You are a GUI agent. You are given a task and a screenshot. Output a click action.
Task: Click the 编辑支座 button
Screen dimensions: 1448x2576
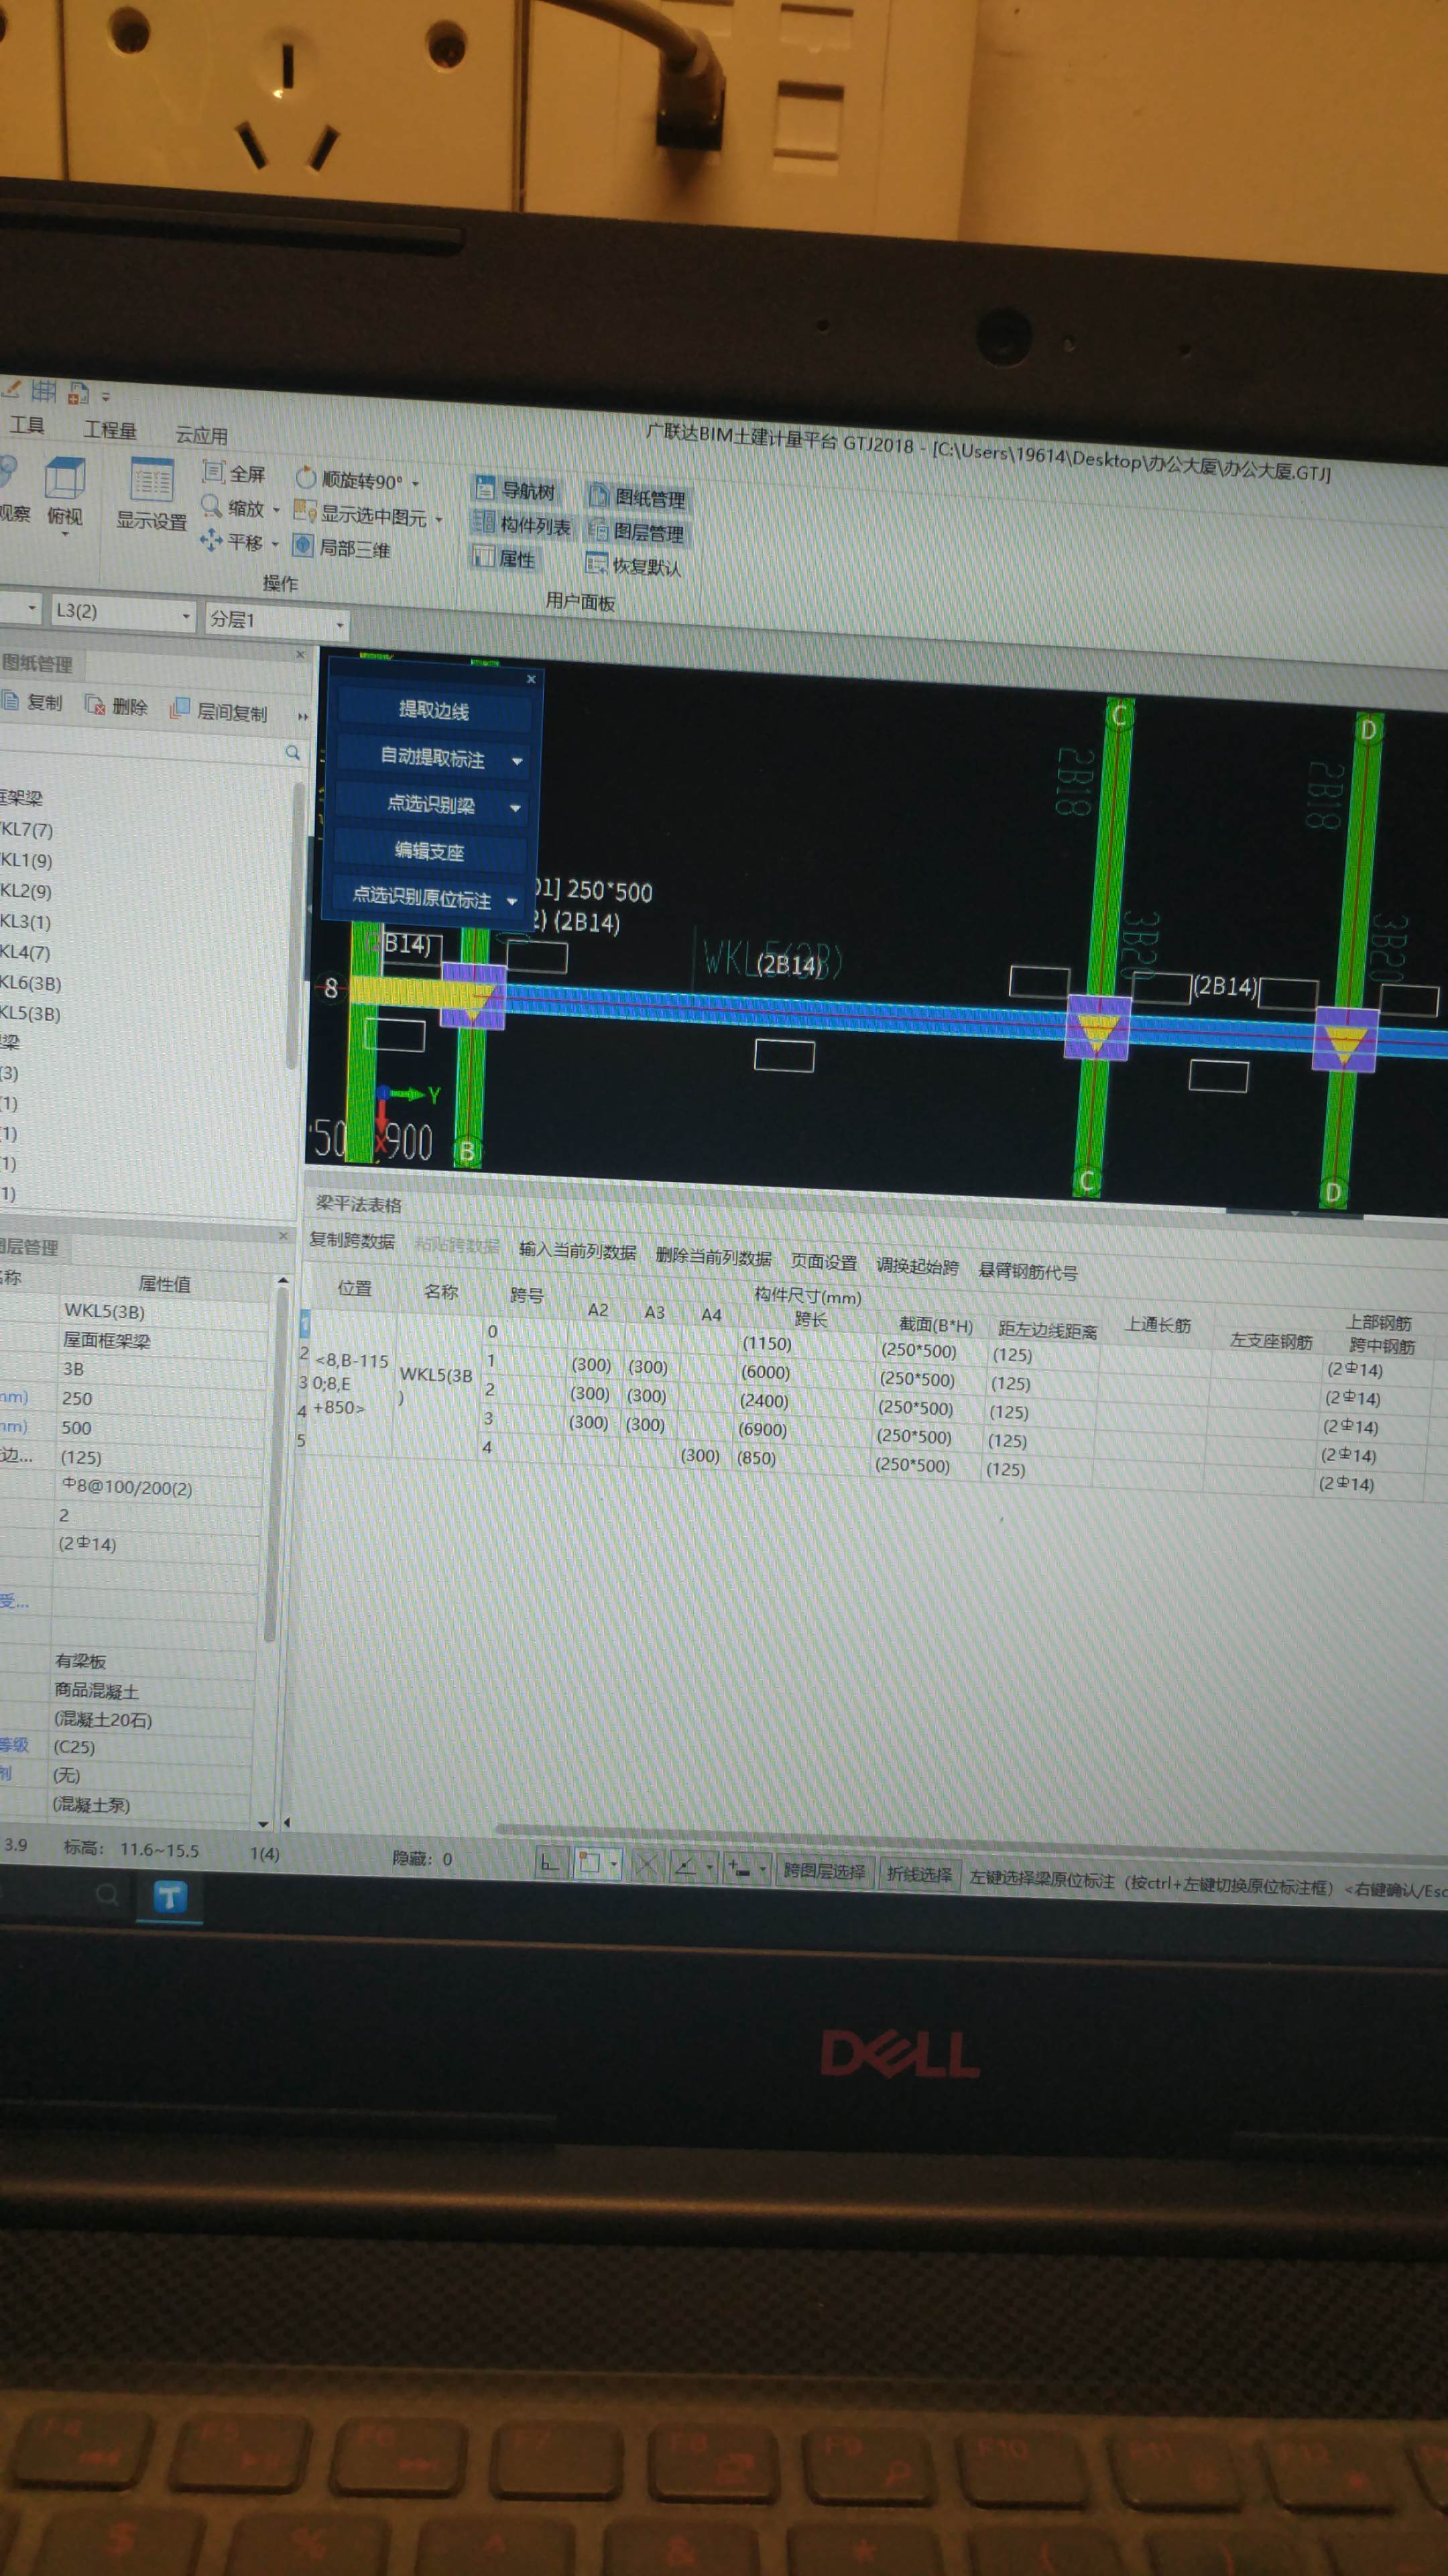pos(430,851)
